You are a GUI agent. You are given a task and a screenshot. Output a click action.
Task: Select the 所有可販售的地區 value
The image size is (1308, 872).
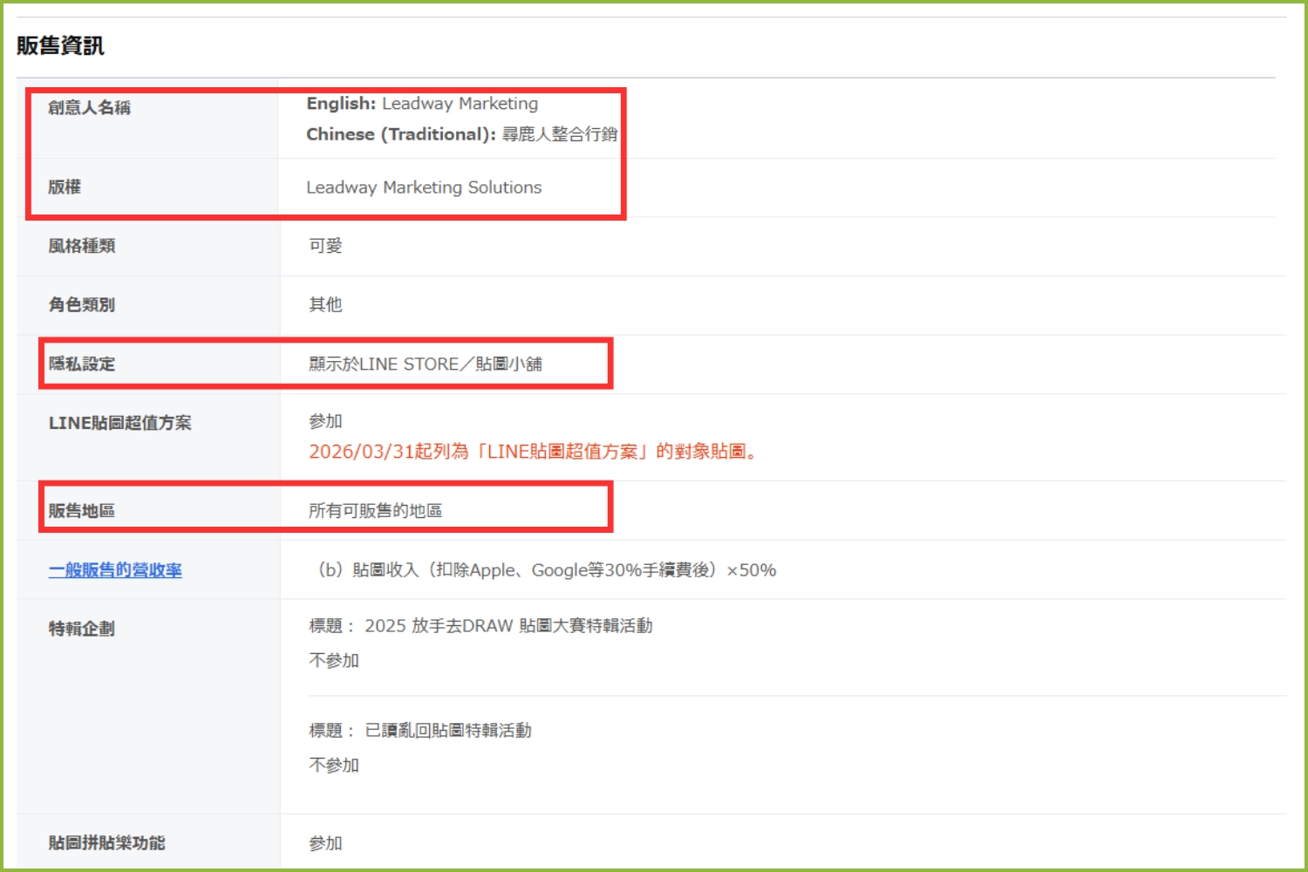[x=375, y=510]
